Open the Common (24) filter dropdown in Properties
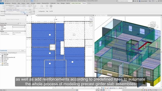Screen dimensions: 162x91 coord(9,24)
